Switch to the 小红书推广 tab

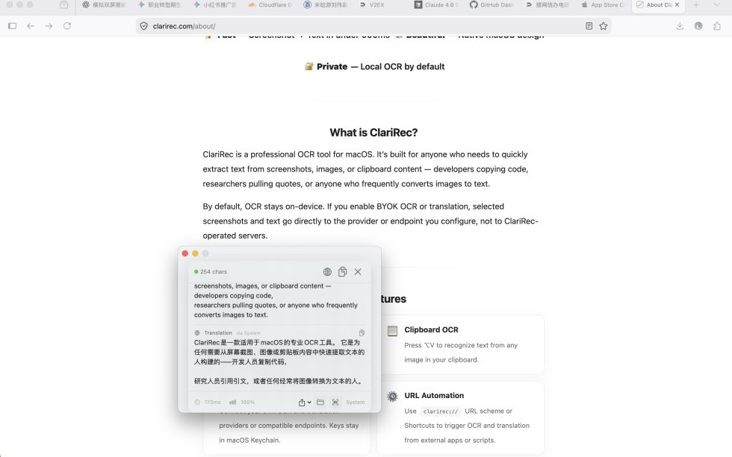tap(215, 4)
